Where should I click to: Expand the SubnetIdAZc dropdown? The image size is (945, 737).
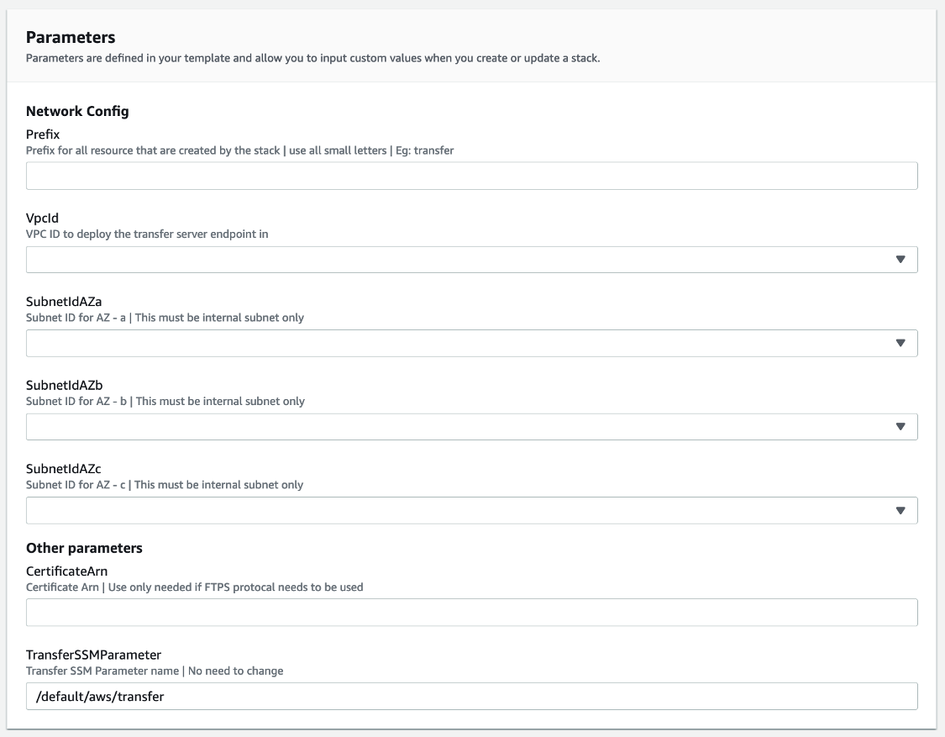470,509
